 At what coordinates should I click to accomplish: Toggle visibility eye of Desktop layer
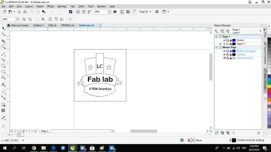coord(224,54)
